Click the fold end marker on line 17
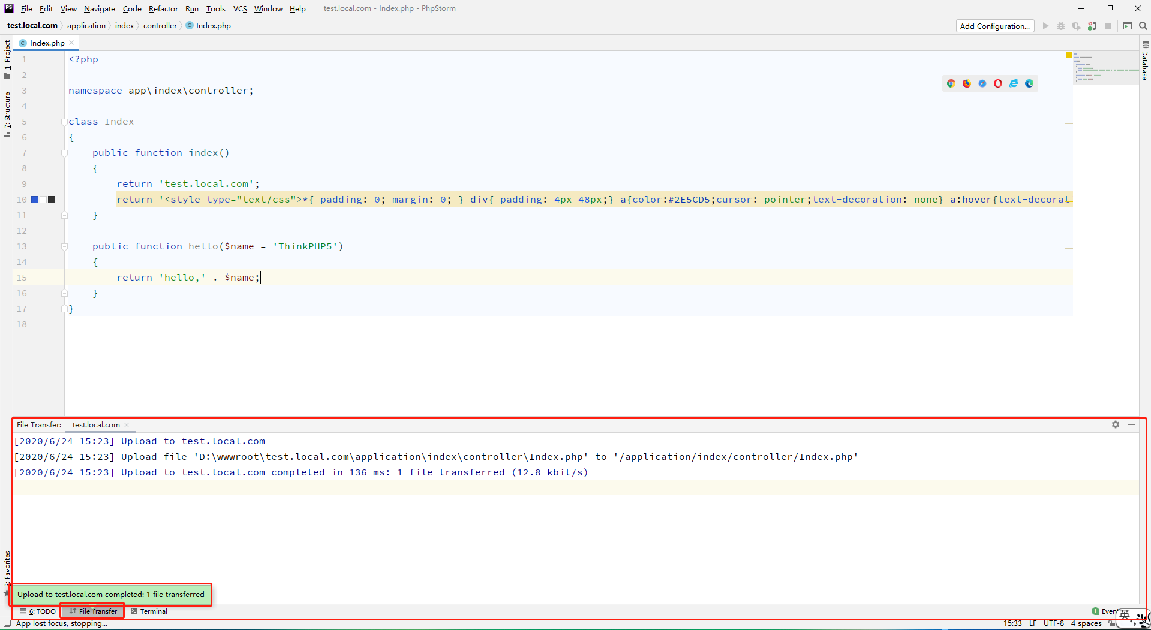 coord(64,309)
